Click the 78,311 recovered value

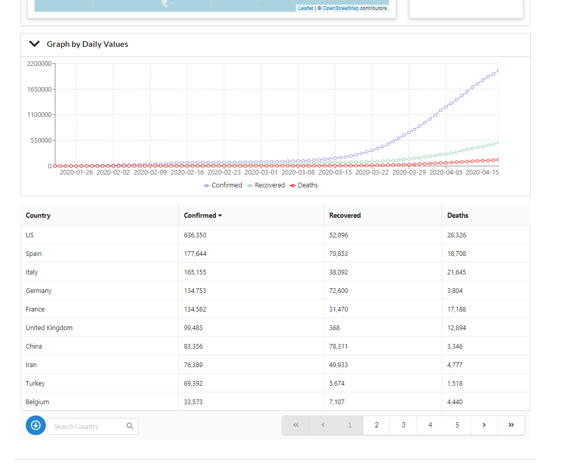(x=339, y=347)
